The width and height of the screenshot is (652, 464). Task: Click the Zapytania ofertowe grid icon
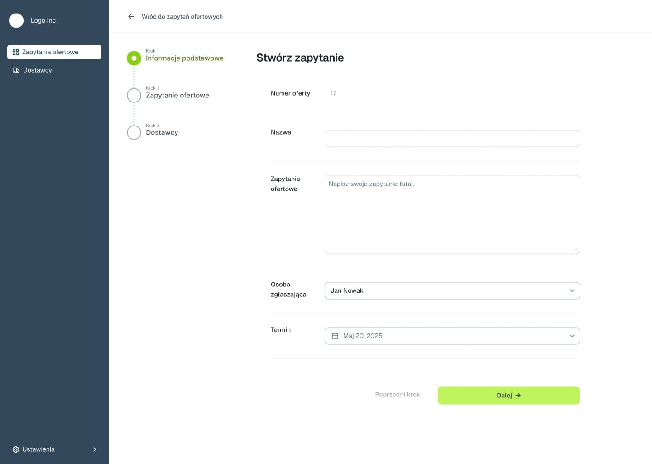[x=16, y=52]
